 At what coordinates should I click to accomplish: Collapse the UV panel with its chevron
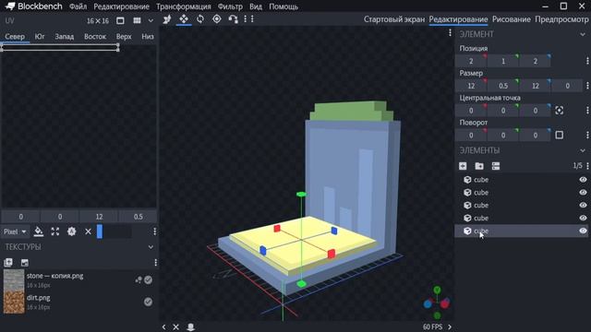click(x=151, y=20)
